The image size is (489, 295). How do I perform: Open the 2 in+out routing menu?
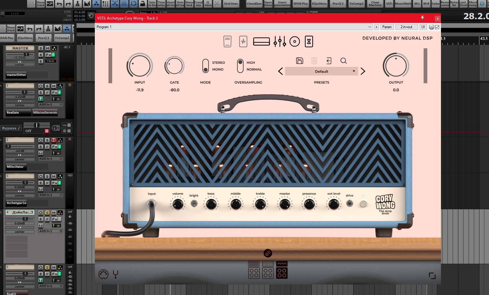click(x=406, y=27)
